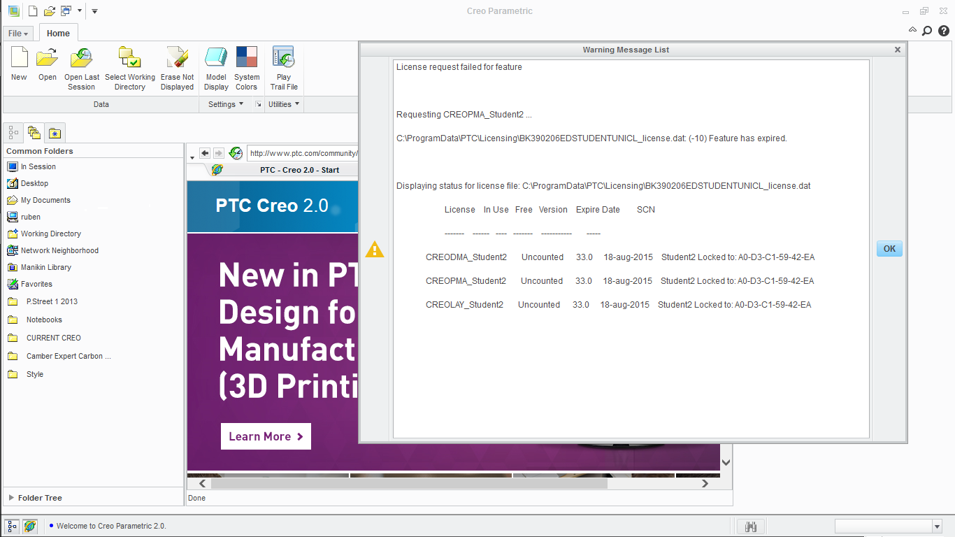
Task: Switch to Model Tree navigator tab
Action: 14,132
